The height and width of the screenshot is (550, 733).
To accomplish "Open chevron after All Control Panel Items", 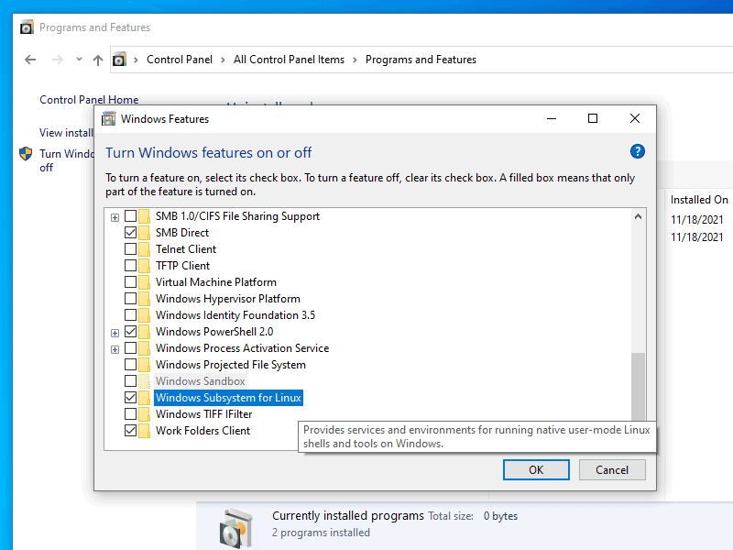I will pyautogui.click(x=355, y=60).
